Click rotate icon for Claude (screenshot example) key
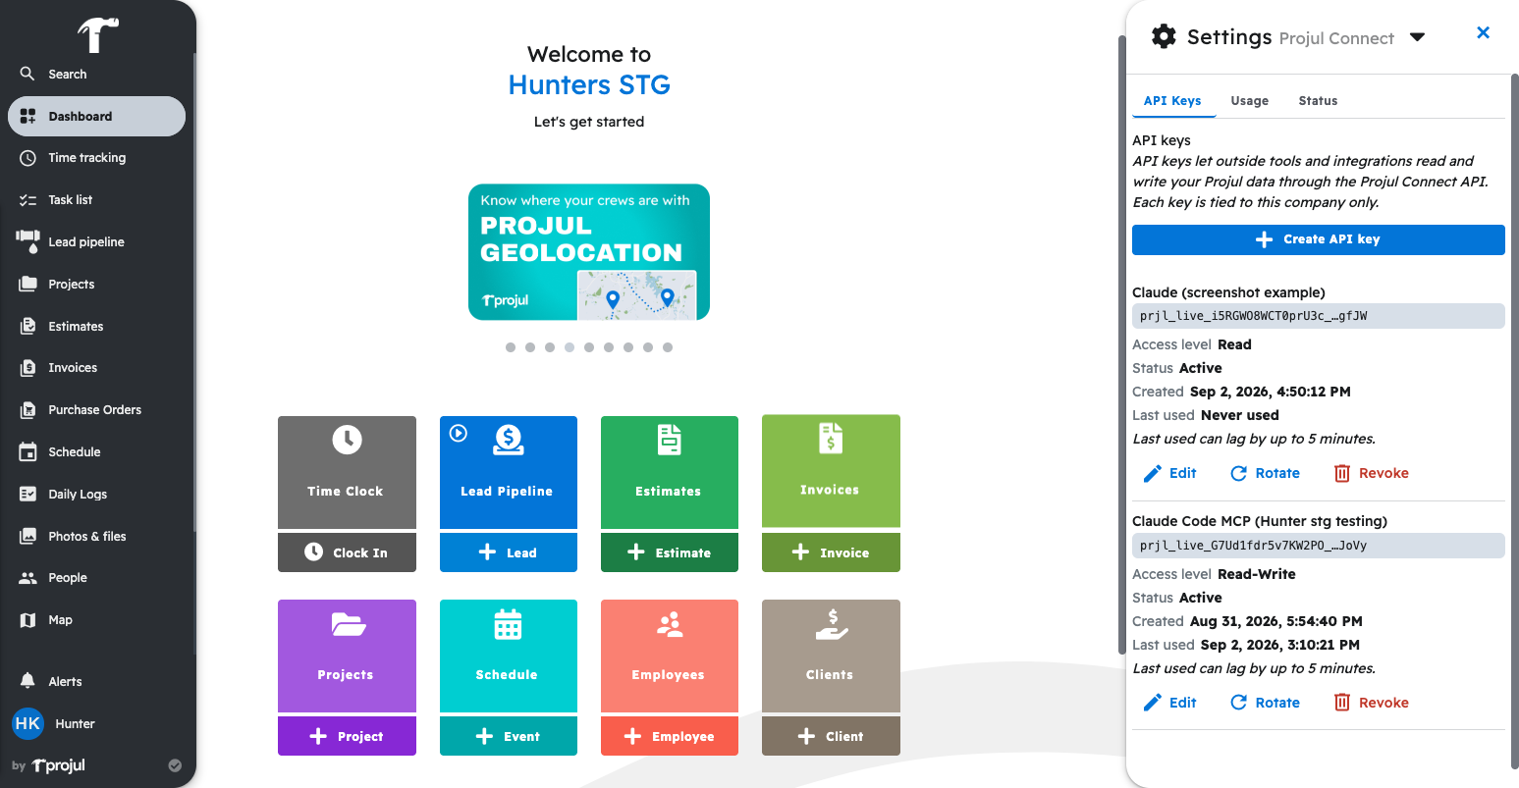 pyautogui.click(x=1239, y=474)
